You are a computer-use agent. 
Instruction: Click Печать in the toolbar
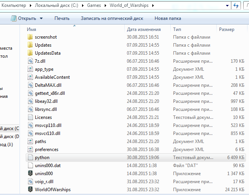point(62,18)
